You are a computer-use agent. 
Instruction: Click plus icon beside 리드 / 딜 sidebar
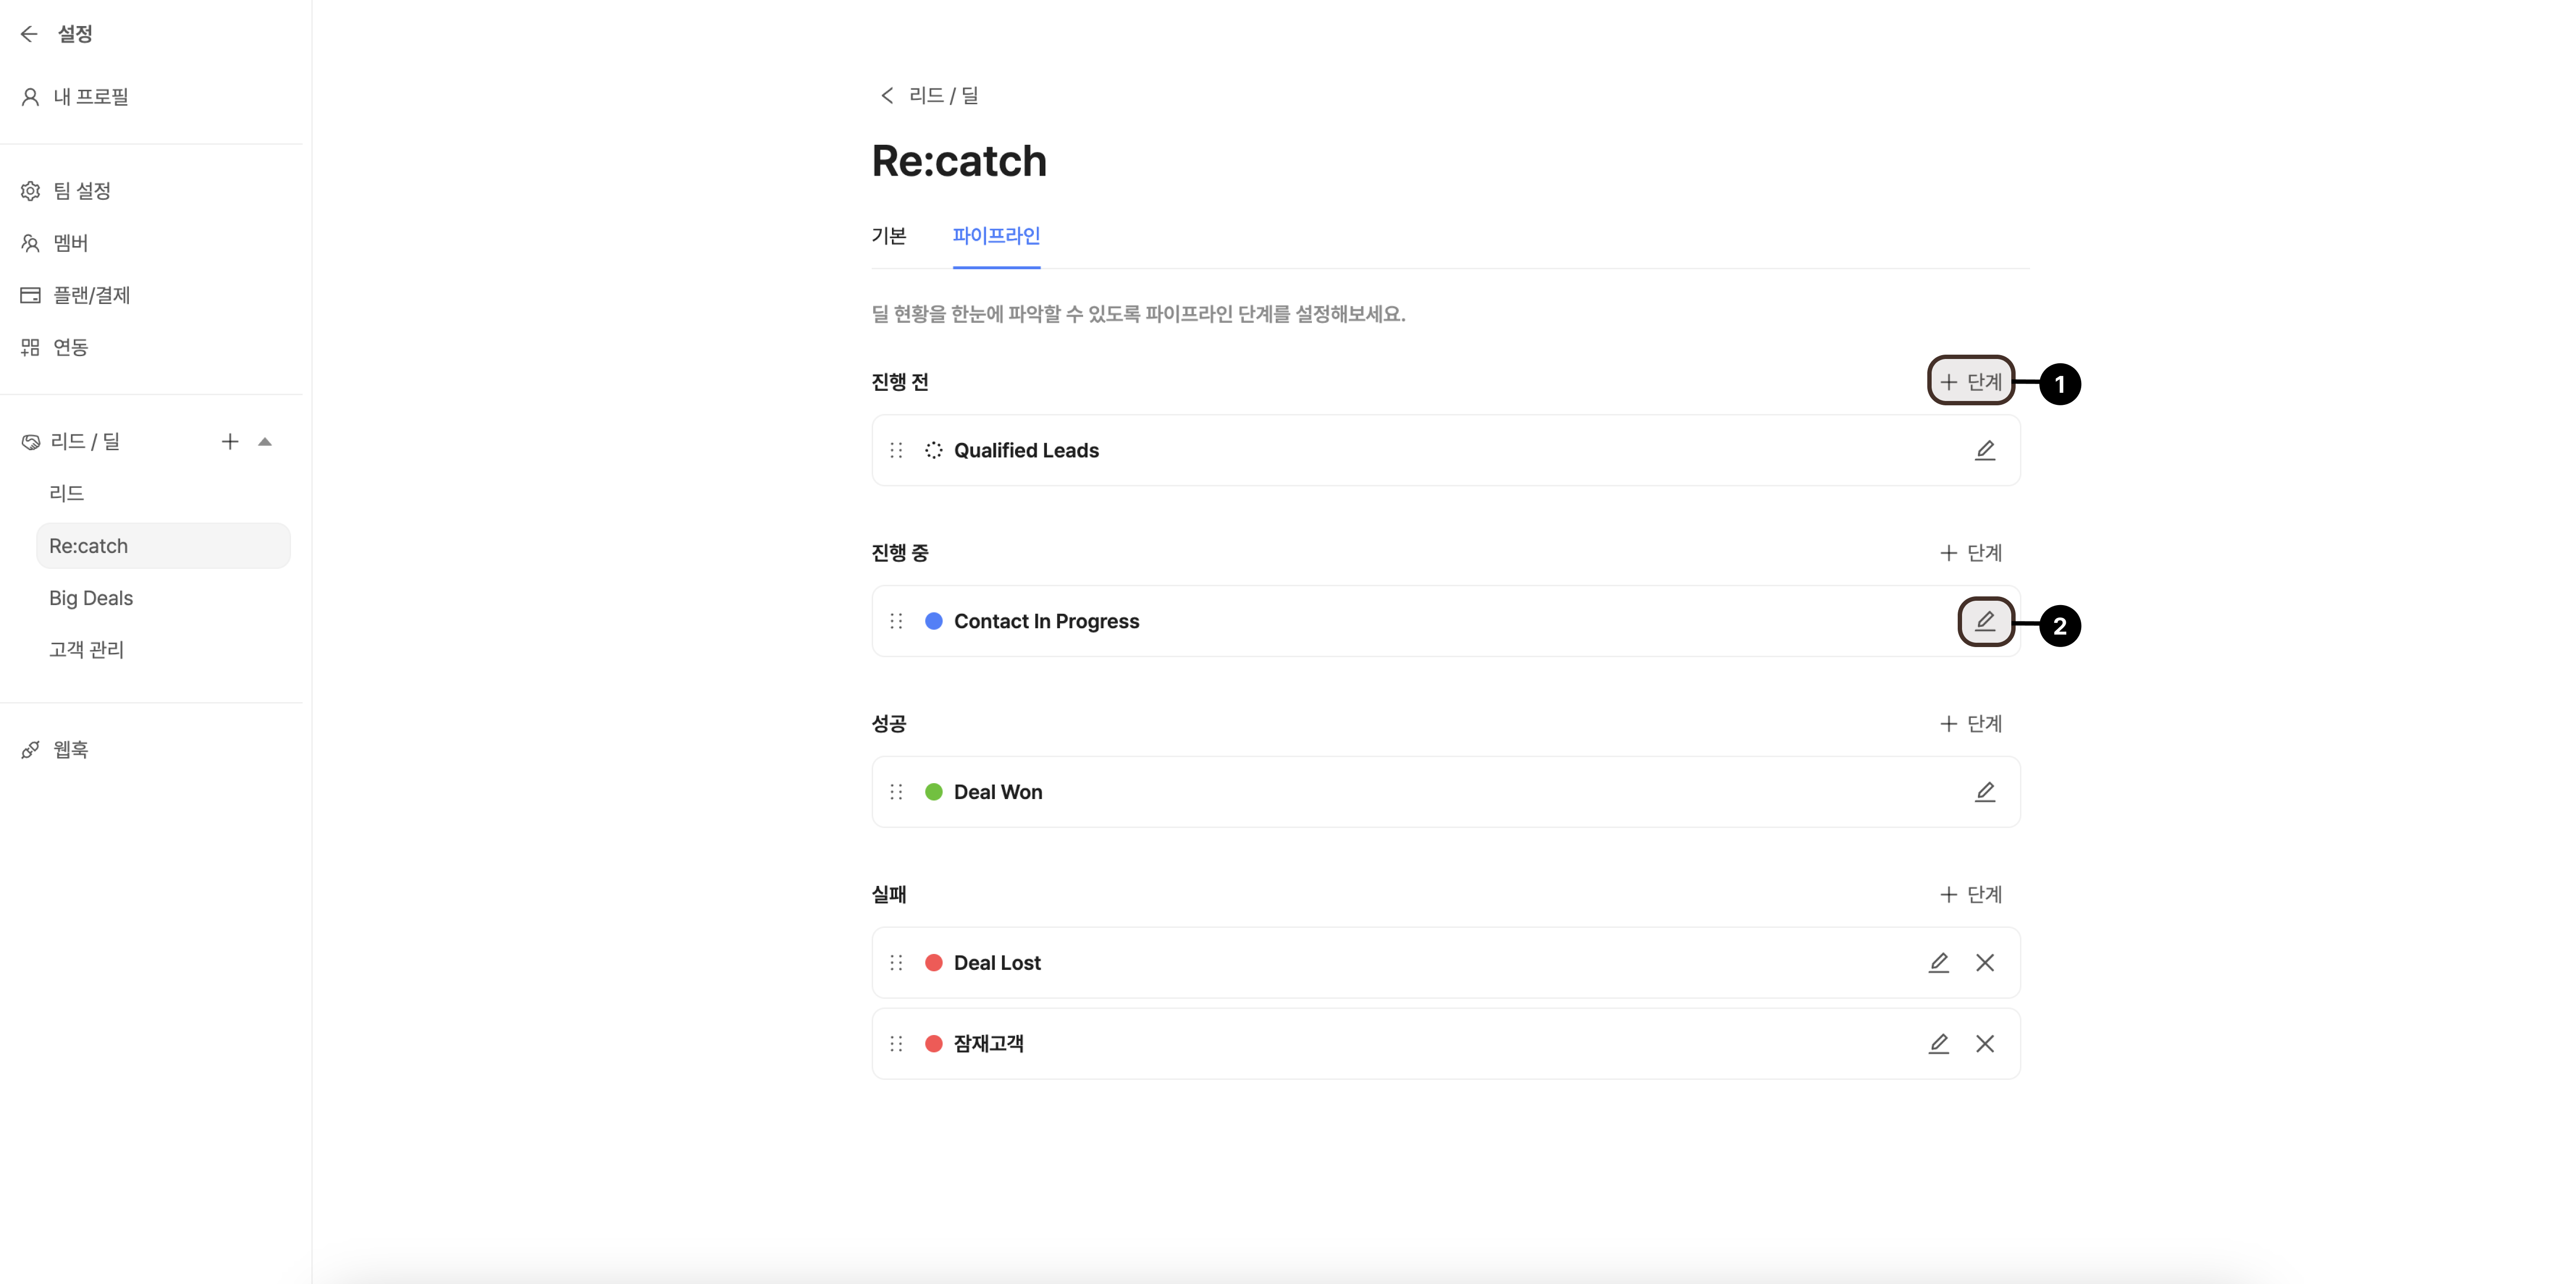pyautogui.click(x=230, y=441)
